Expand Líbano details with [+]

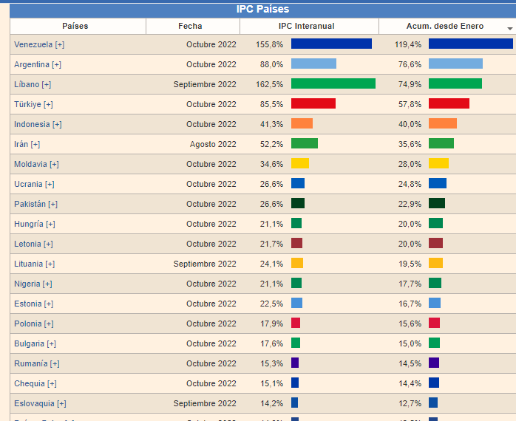click(x=47, y=84)
